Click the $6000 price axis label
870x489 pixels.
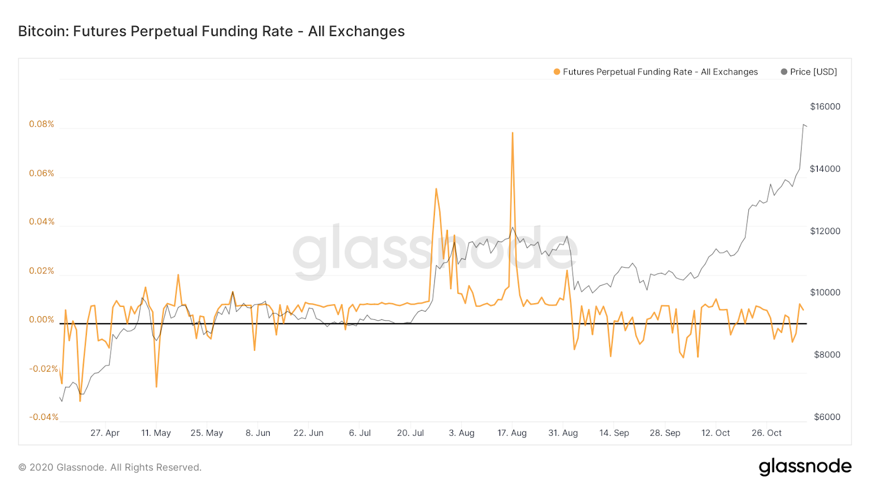click(x=827, y=417)
